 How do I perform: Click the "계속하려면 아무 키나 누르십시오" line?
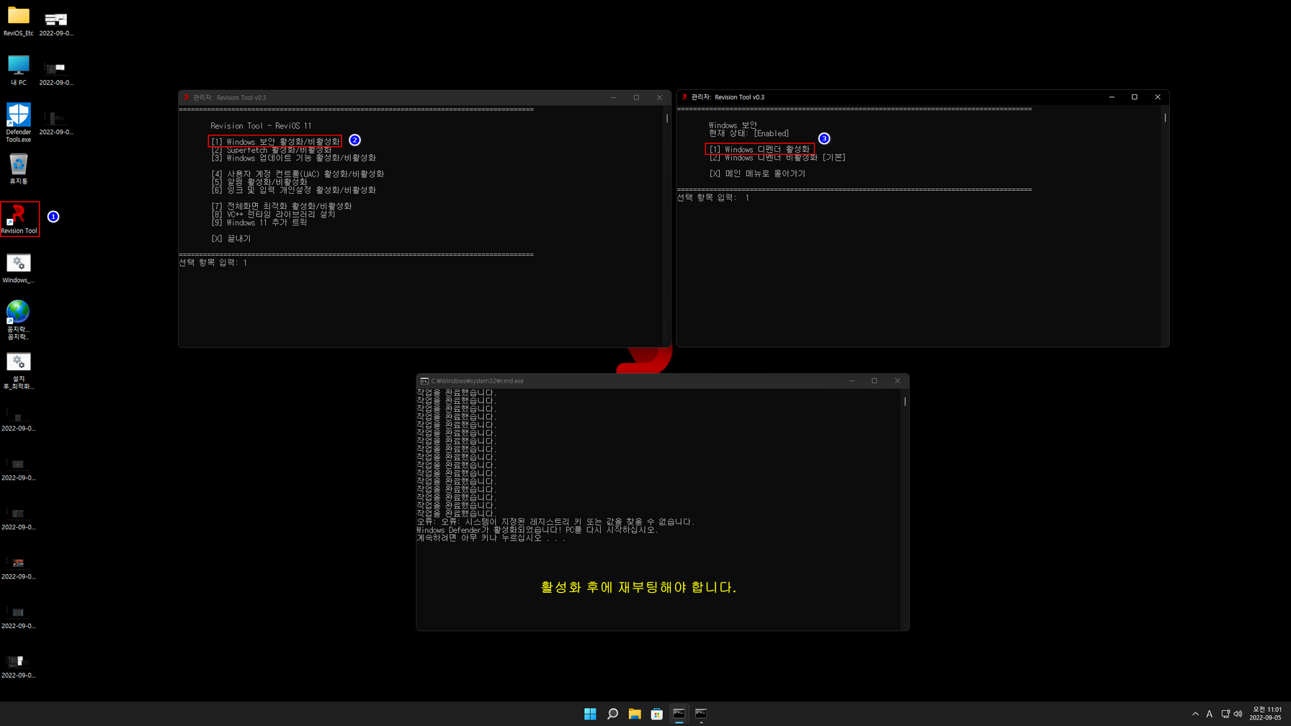tap(491, 538)
